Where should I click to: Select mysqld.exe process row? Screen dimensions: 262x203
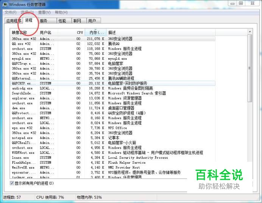pyautogui.click(x=112, y=59)
